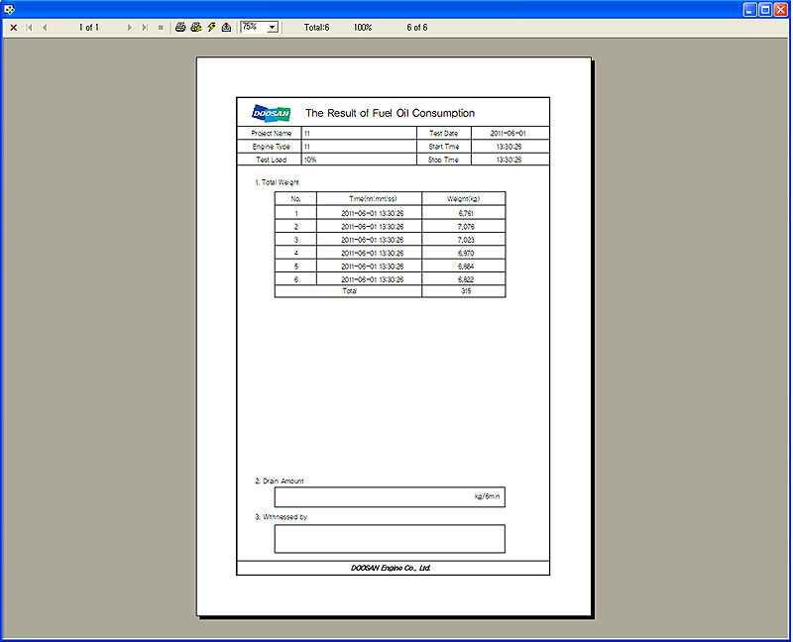Advance to the next report page
Screen dimensions: 793x642
coord(130,28)
